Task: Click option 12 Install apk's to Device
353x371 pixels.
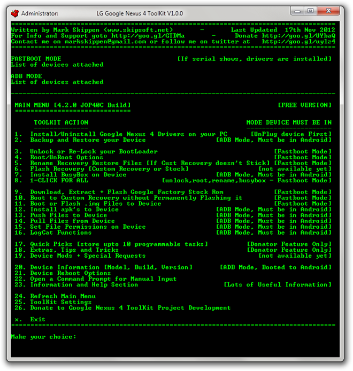Action: 66,210
